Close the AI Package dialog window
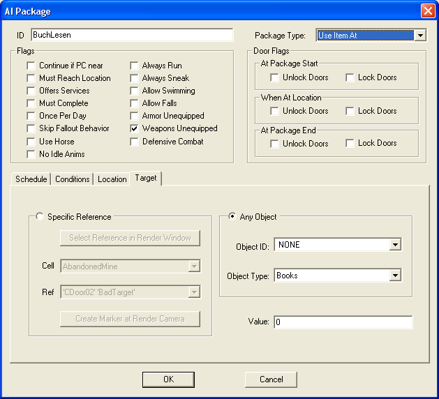The image size is (439, 399). tap(427, 11)
